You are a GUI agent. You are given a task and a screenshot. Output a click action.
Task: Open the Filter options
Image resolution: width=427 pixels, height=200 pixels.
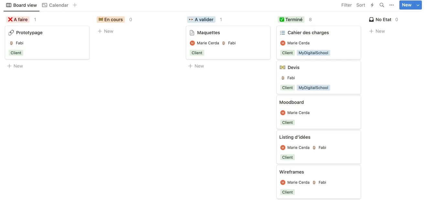pyautogui.click(x=347, y=5)
